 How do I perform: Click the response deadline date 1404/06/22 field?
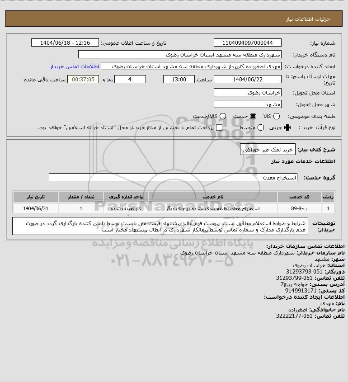[247, 79]
